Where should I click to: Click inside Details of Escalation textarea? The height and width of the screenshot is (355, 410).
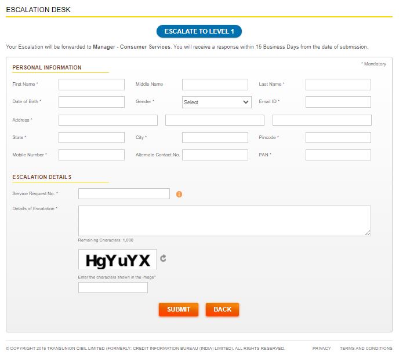tap(224, 221)
